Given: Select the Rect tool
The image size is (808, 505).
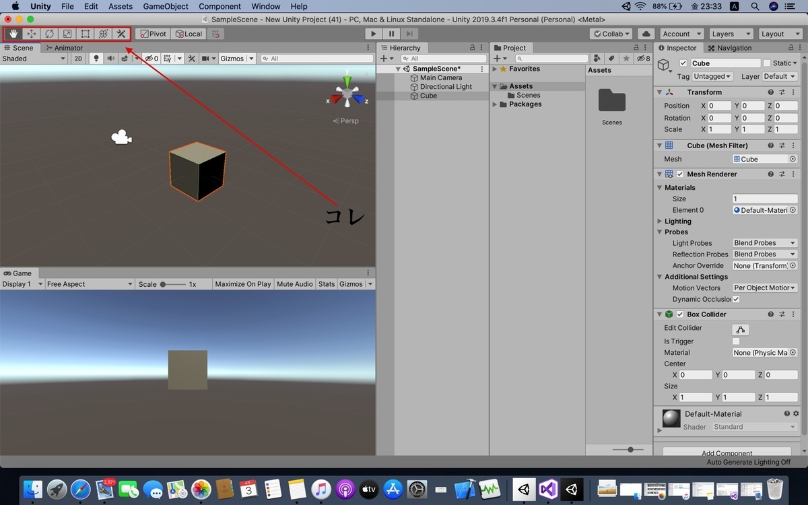Looking at the screenshot, I should click(86, 34).
